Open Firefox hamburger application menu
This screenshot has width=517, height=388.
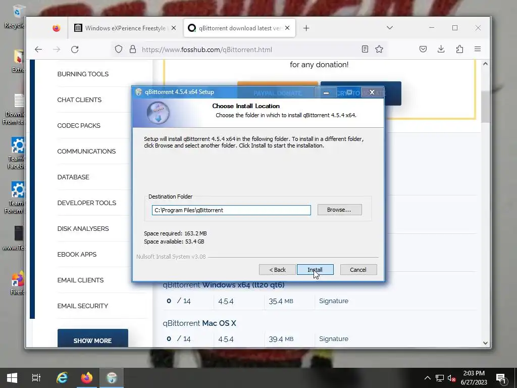(x=478, y=50)
